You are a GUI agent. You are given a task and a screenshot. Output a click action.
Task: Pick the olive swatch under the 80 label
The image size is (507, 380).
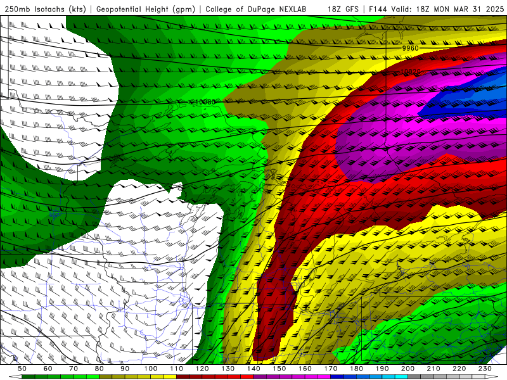coord(105,377)
